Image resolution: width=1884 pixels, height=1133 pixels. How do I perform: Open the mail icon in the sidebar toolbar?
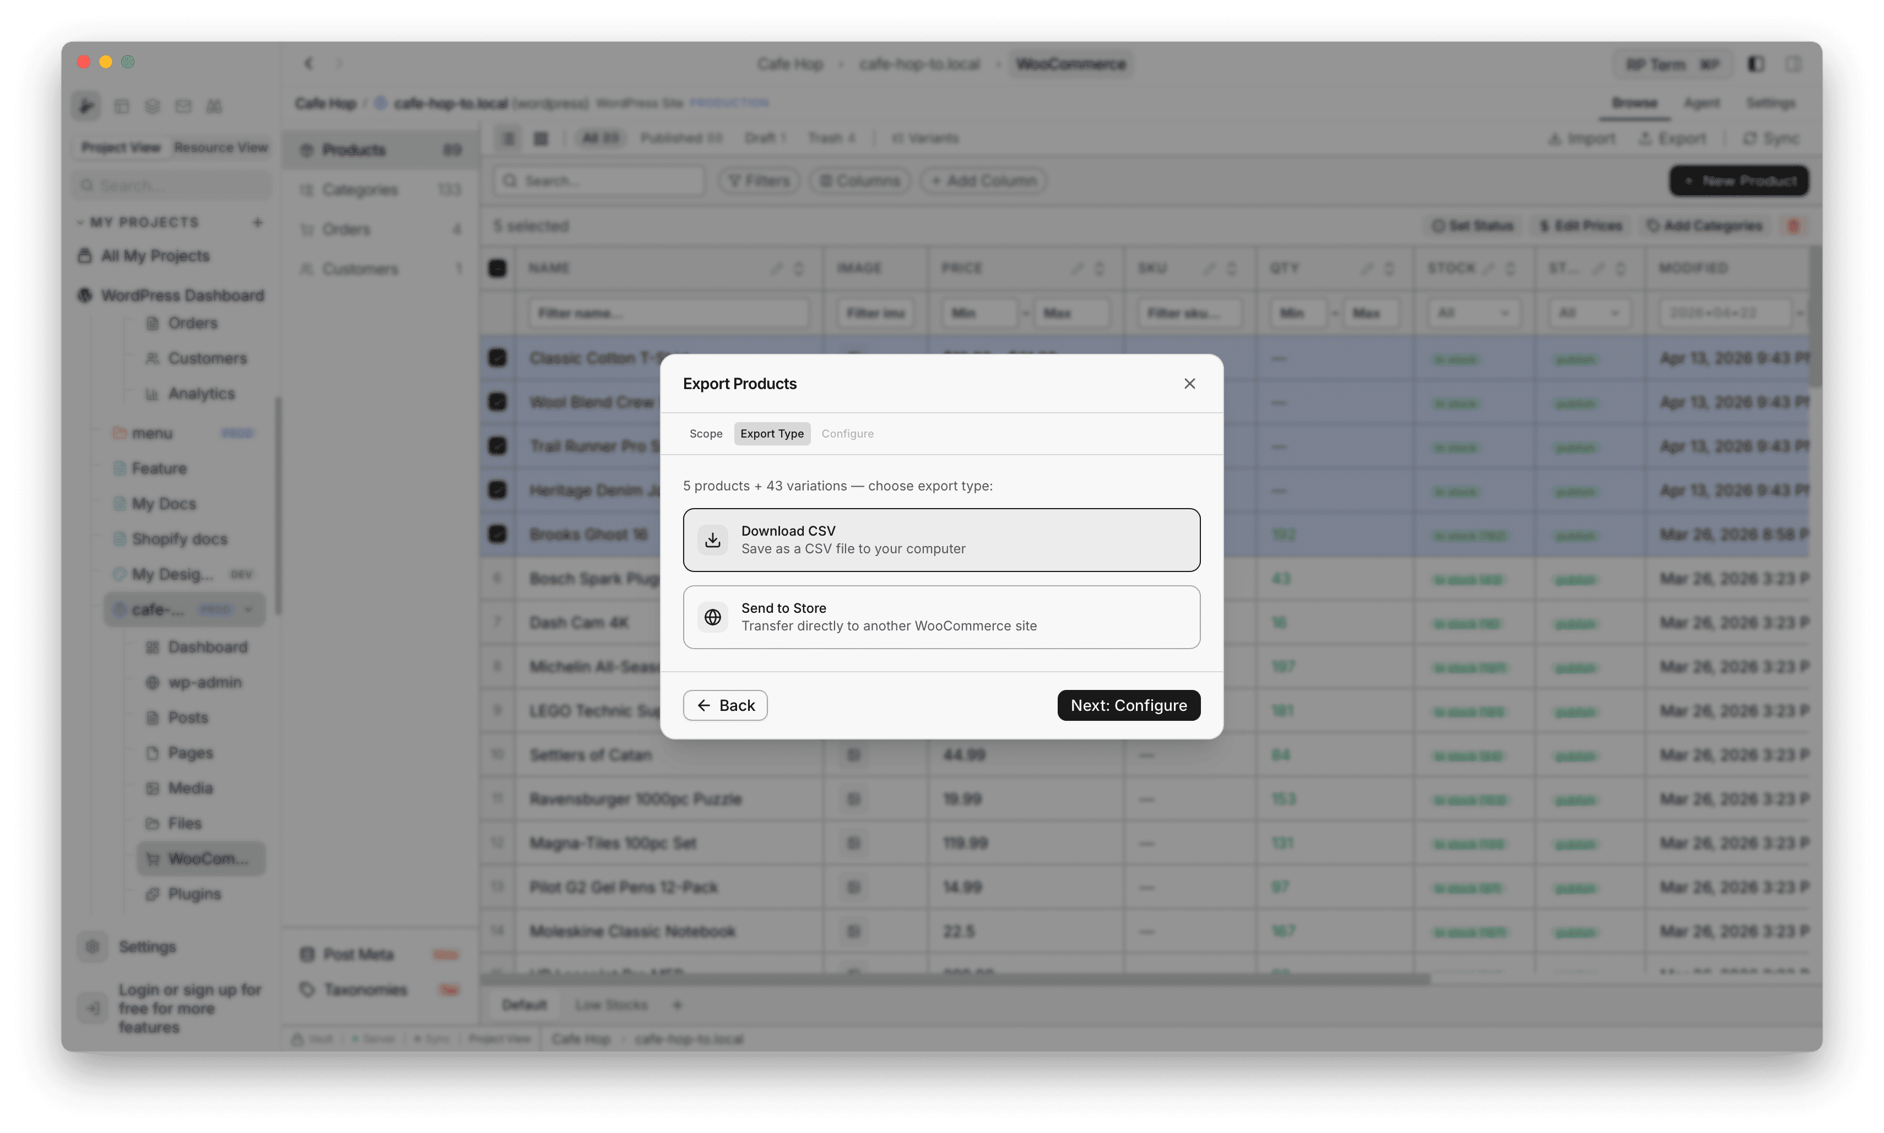click(x=183, y=106)
